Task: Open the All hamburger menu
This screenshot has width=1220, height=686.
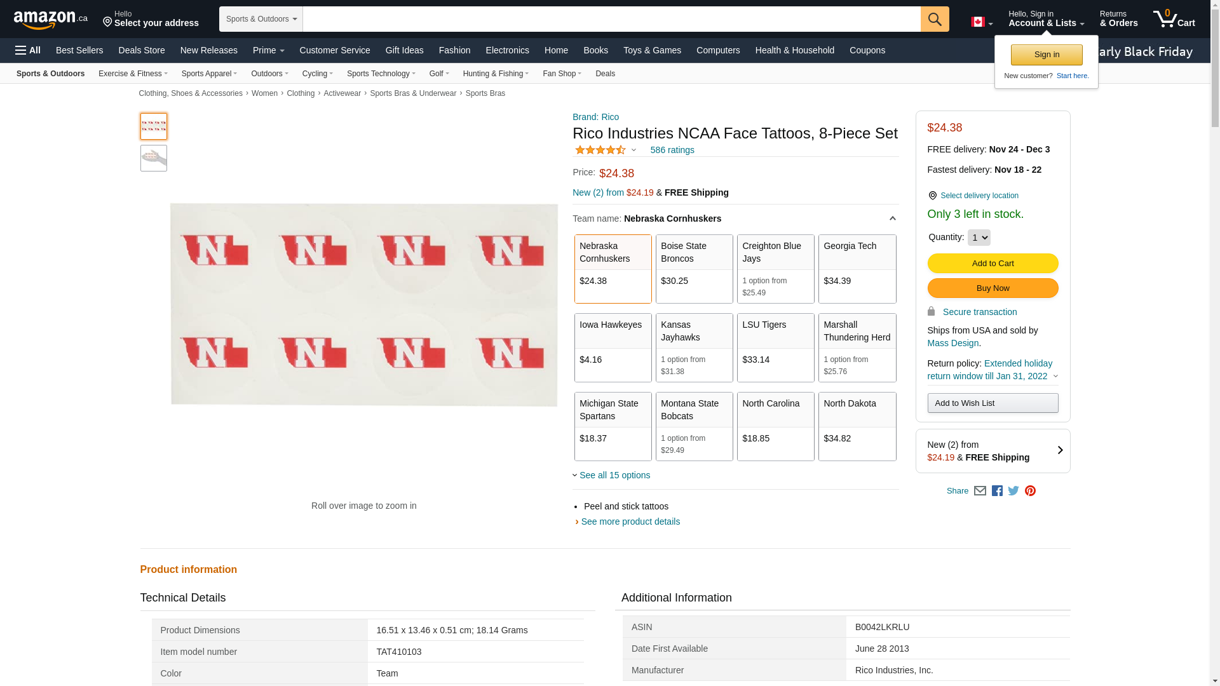Action: (x=28, y=50)
